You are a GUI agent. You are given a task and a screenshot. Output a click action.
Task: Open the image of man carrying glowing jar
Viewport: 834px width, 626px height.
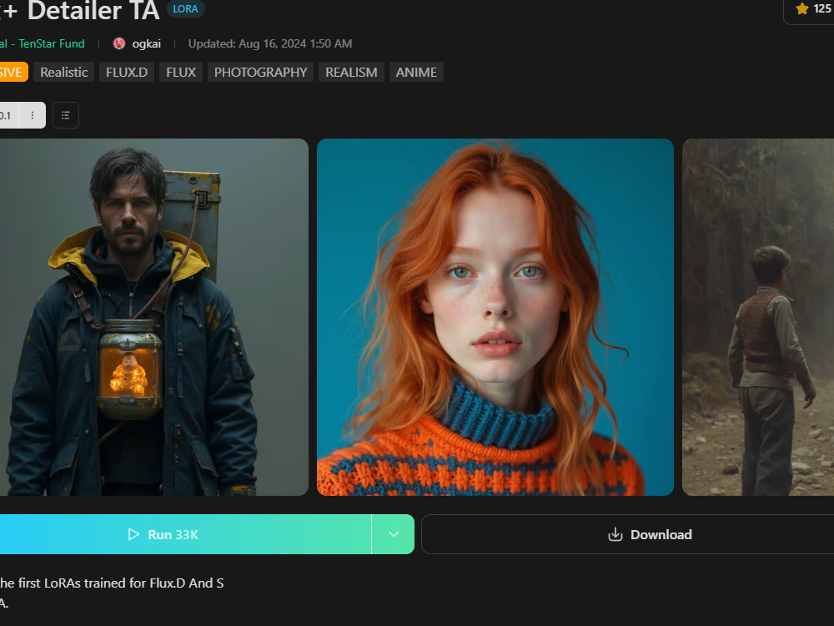click(154, 317)
